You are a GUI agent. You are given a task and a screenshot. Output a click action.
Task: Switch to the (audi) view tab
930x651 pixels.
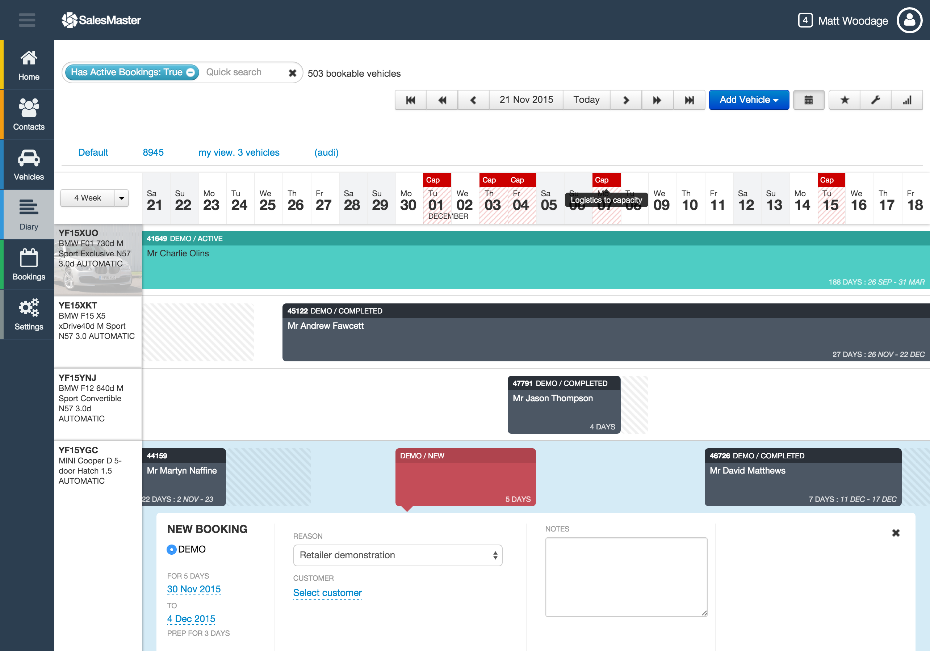pos(326,153)
